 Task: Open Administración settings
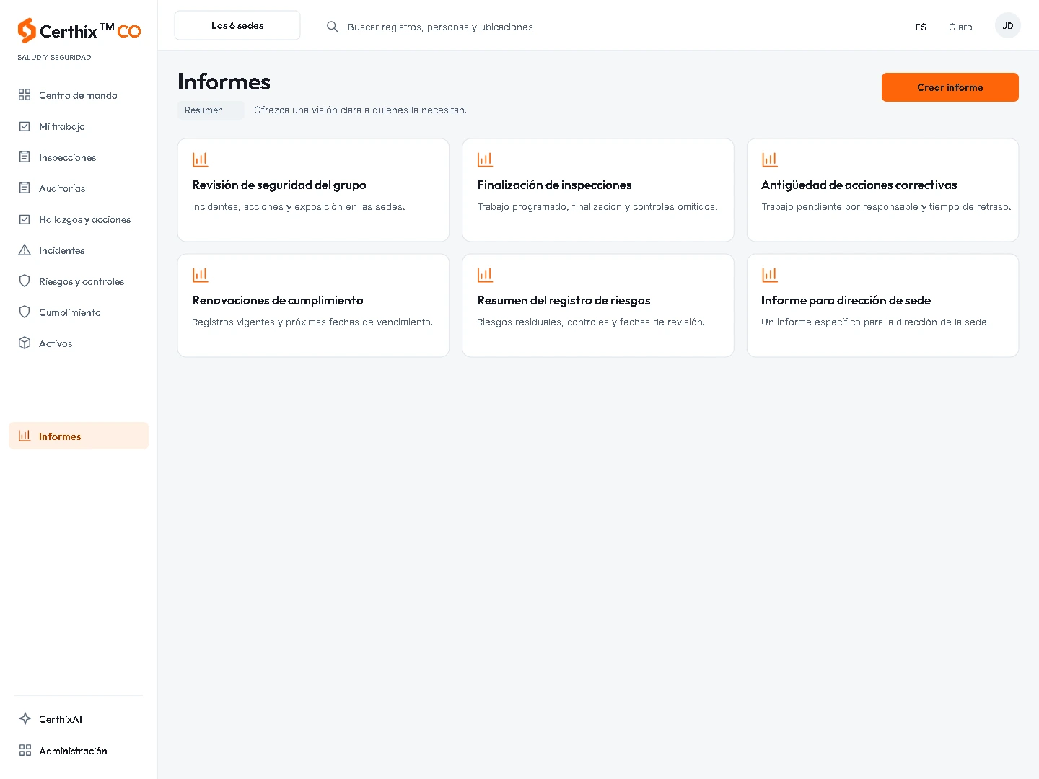pos(79,751)
